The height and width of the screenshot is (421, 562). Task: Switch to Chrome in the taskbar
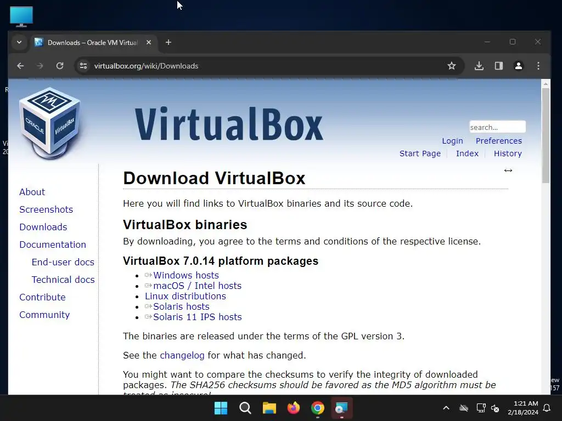pyautogui.click(x=318, y=408)
